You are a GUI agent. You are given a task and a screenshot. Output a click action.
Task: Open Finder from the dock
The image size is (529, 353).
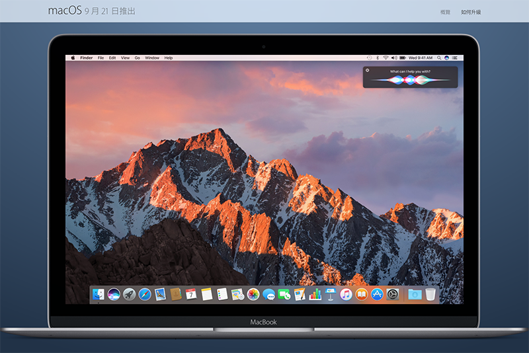[x=98, y=294]
